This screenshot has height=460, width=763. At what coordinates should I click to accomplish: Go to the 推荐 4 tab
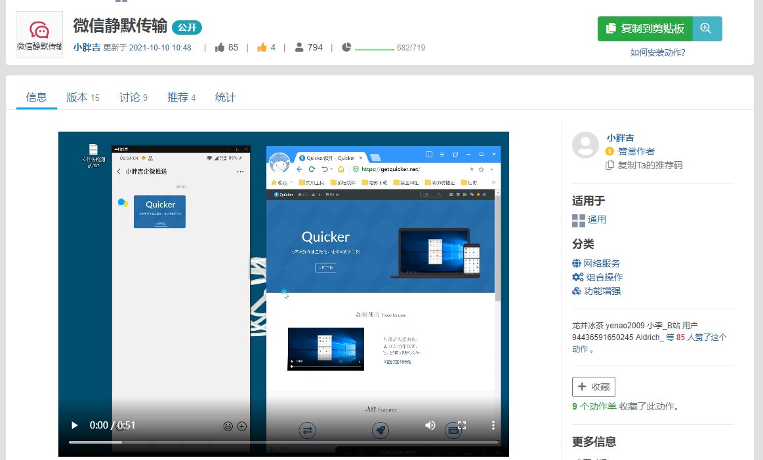coord(181,97)
